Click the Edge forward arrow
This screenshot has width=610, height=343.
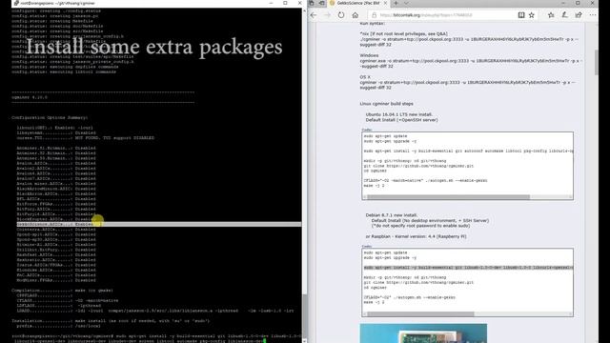click(x=327, y=15)
